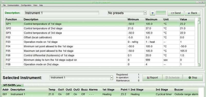Click the Unit column header
The width and height of the screenshot is (206, 97).
pyautogui.click(x=171, y=20)
